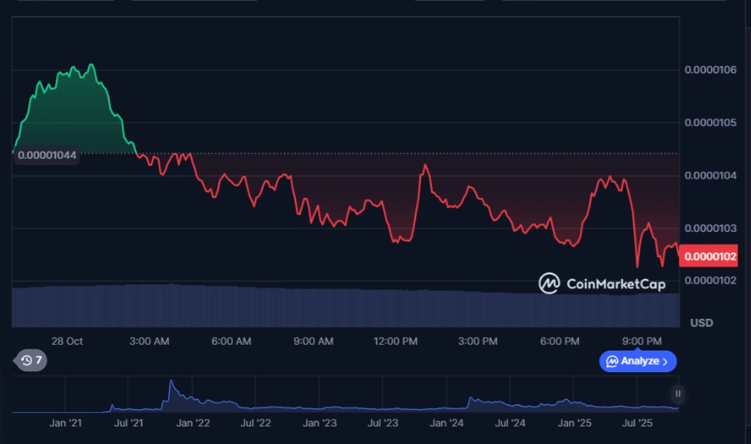The image size is (751, 444).
Task: Click the USD currency label
Action: [702, 323]
